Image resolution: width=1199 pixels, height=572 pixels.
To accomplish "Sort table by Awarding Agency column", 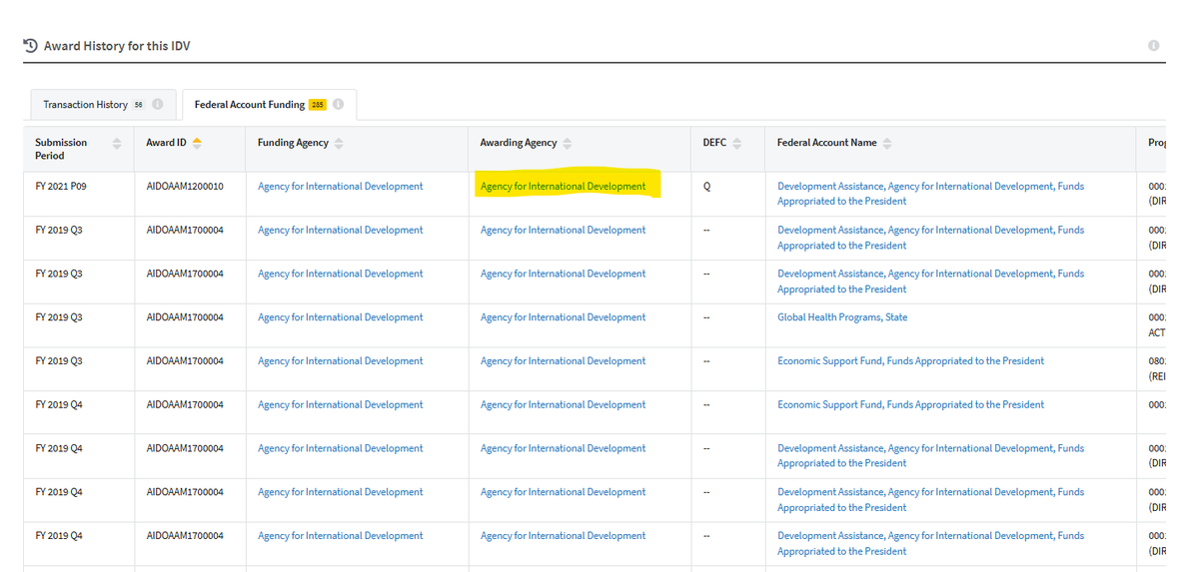I will click(568, 143).
